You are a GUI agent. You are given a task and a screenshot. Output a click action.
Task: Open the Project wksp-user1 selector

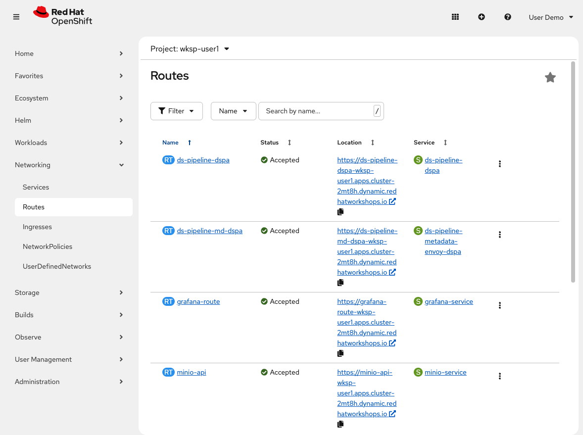click(190, 49)
